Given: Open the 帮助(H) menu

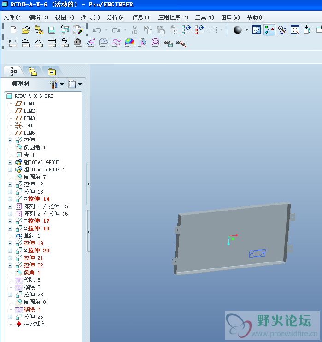Looking at the screenshot, I should [x=256, y=17].
